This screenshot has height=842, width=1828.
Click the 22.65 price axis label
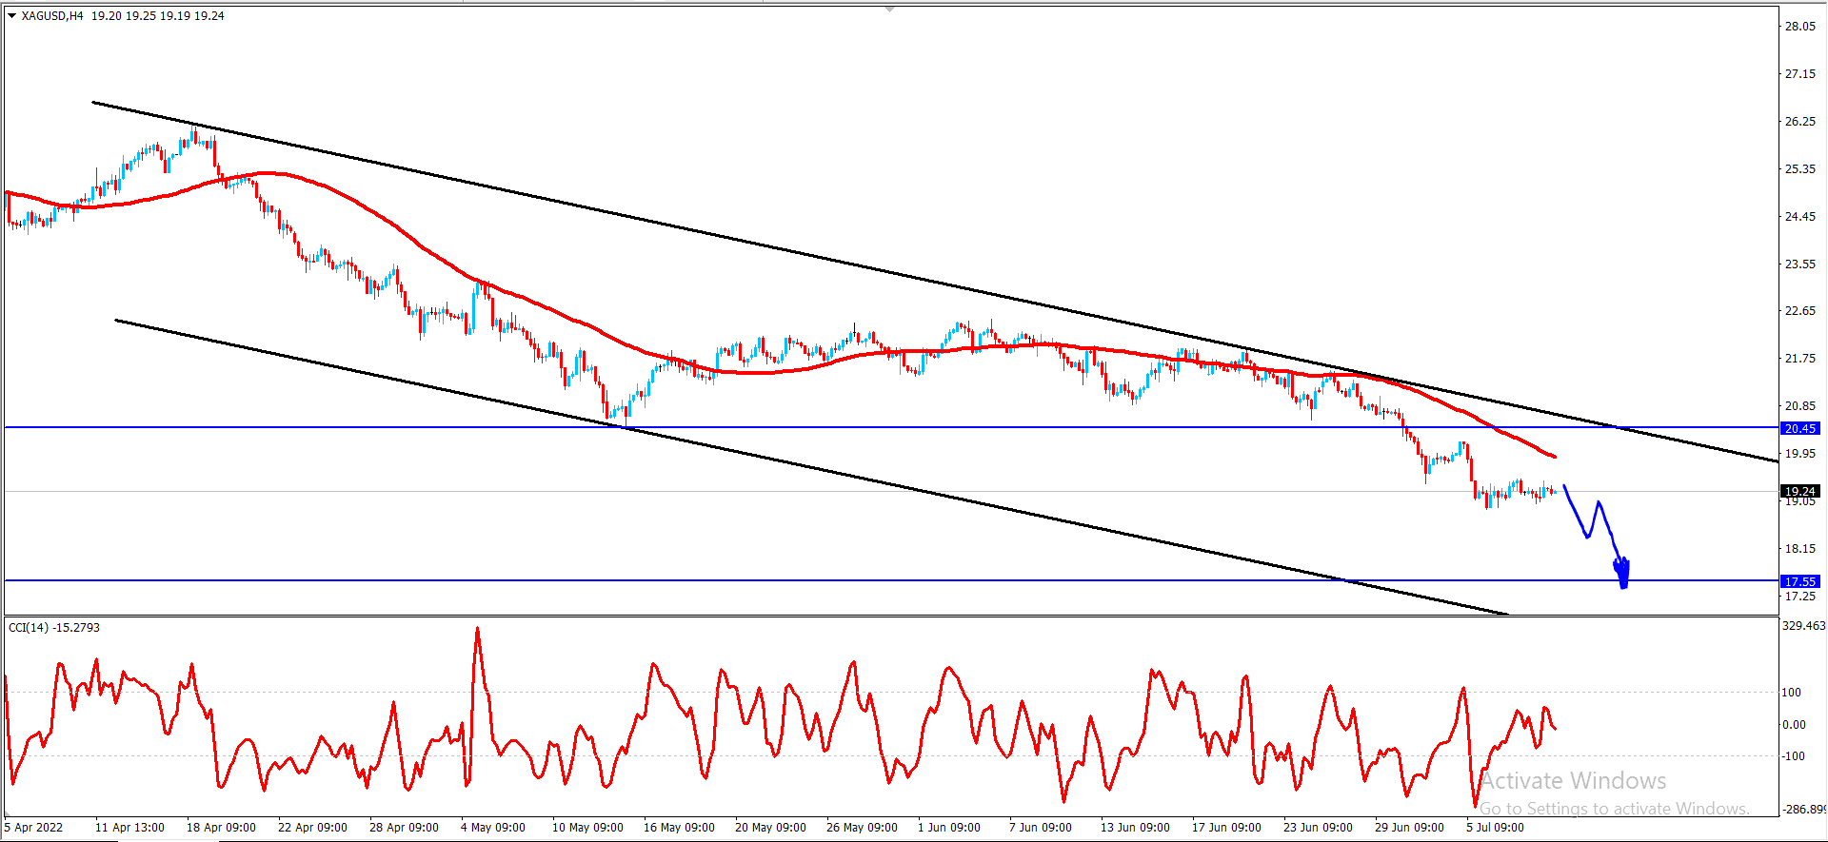[1799, 310]
